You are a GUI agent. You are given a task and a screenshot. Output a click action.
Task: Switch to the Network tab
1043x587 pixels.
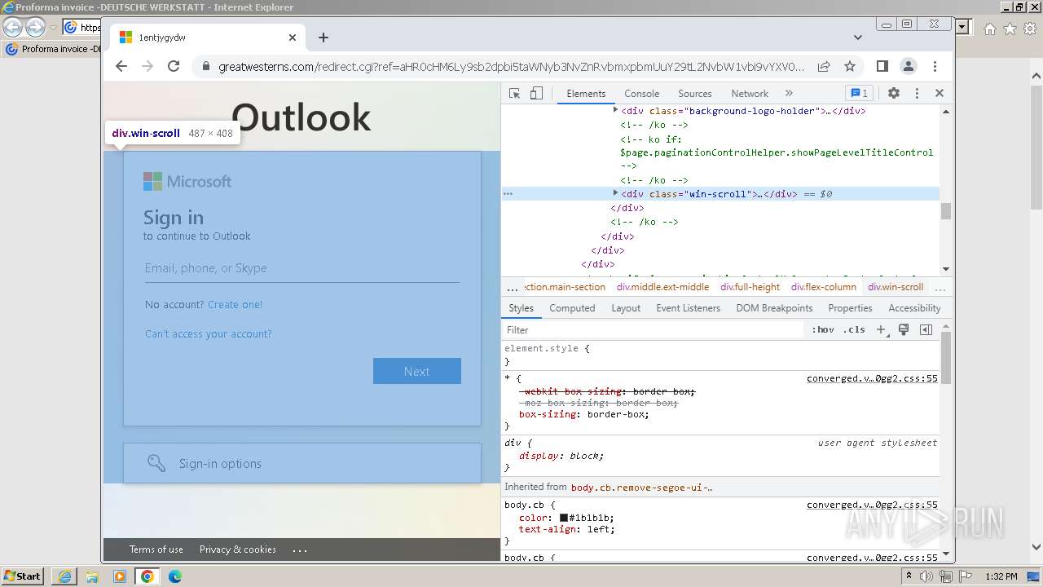[750, 94]
